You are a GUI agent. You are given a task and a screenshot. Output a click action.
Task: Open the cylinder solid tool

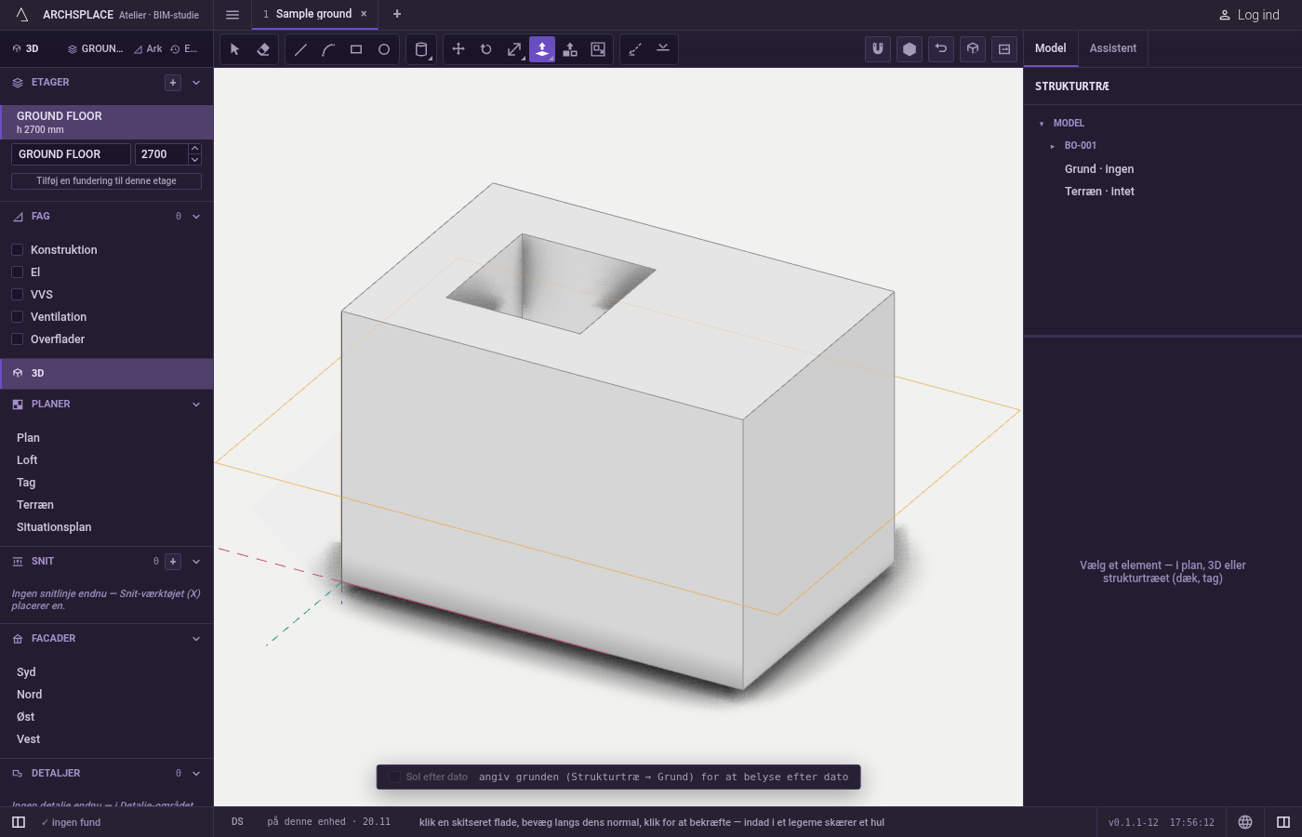tap(421, 49)
